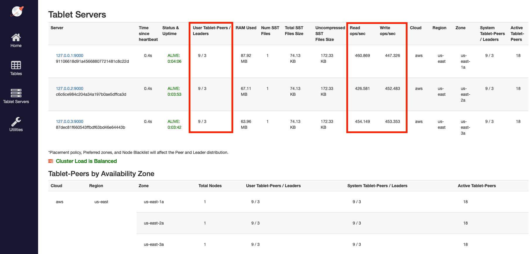
Task: Click the RAM Used column header
Action: (246, 28)
